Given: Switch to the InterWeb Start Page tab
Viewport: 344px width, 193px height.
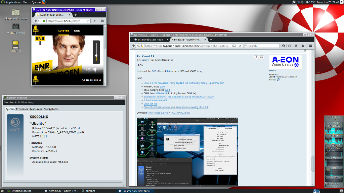Looking at the screenshot, I should 150,40.
